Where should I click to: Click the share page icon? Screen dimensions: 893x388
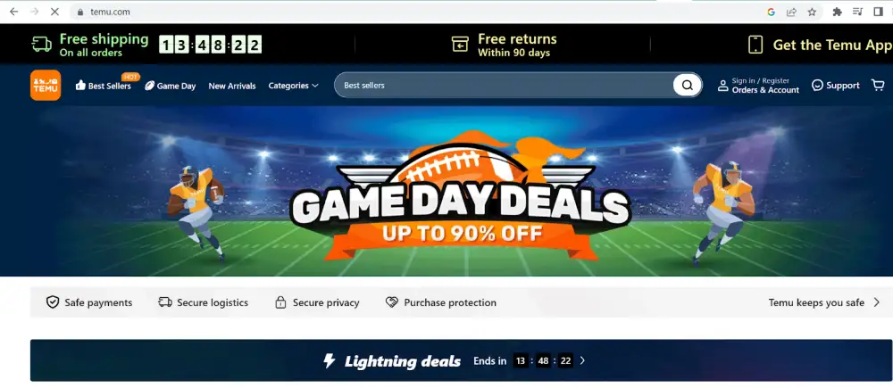[x=791, y=12]
